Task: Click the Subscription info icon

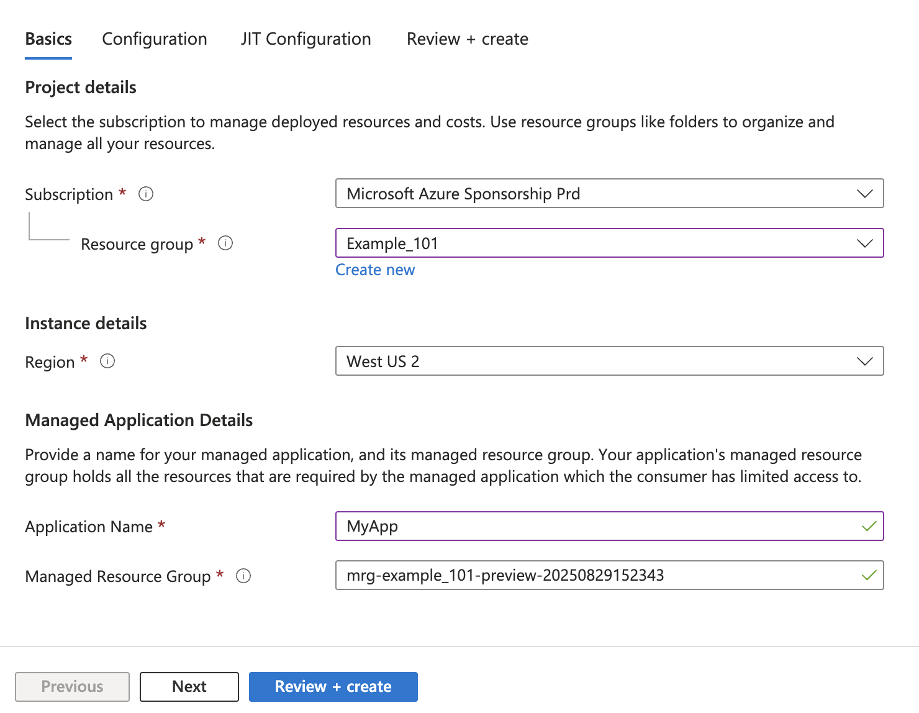Action: [146, 194]
